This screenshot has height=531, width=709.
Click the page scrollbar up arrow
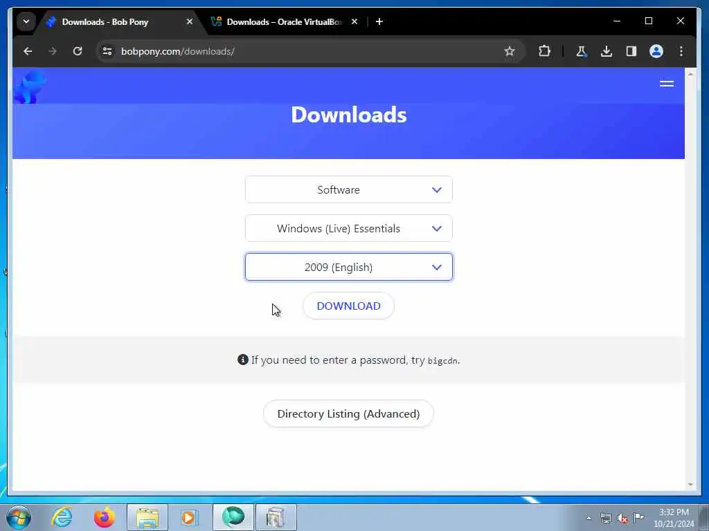(690, 73)
